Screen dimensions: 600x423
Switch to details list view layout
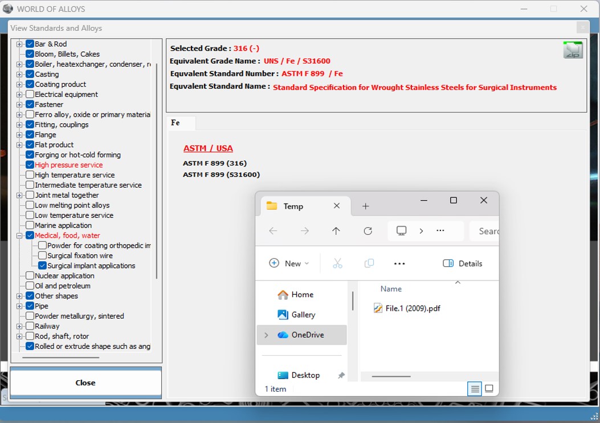tap(475, 389)
